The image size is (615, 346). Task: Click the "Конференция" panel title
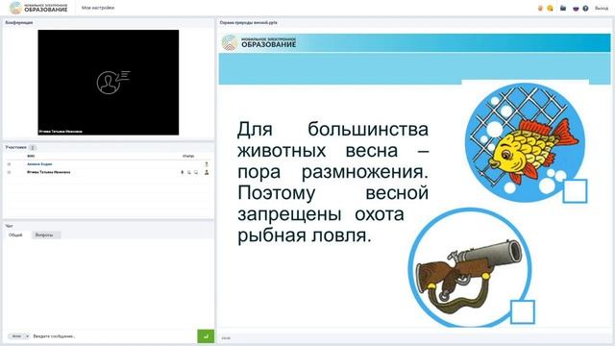point(19,23)
